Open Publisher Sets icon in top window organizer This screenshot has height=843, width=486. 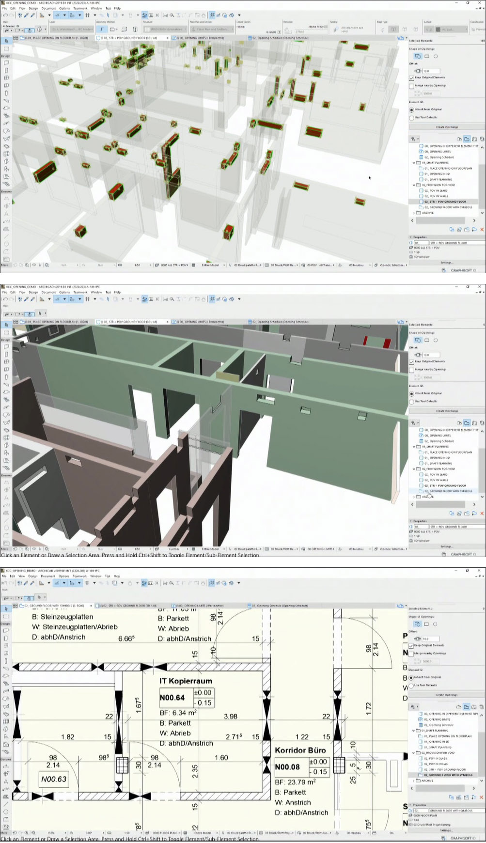coord(482,139)
